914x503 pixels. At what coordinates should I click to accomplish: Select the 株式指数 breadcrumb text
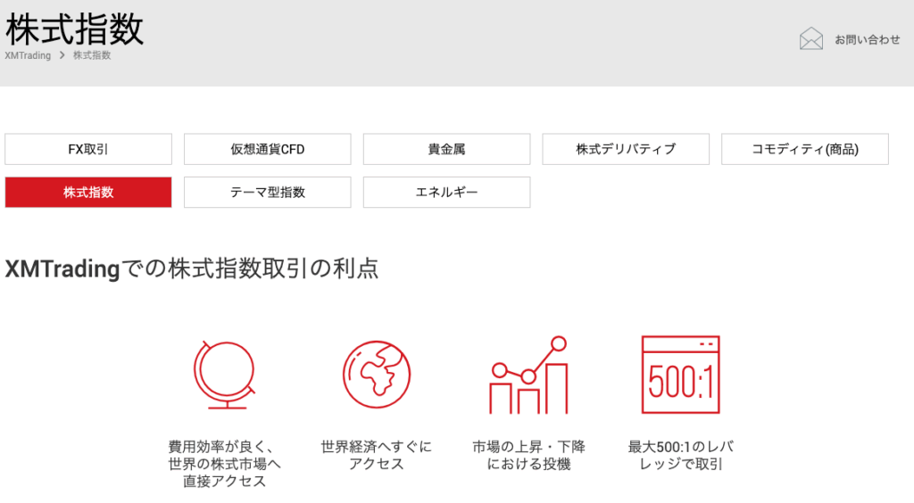92,55
